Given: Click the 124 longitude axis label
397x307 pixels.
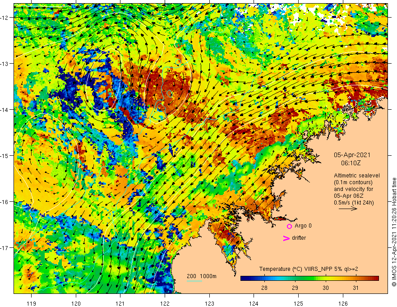Looking at the screenshot, I should (254, 303).
